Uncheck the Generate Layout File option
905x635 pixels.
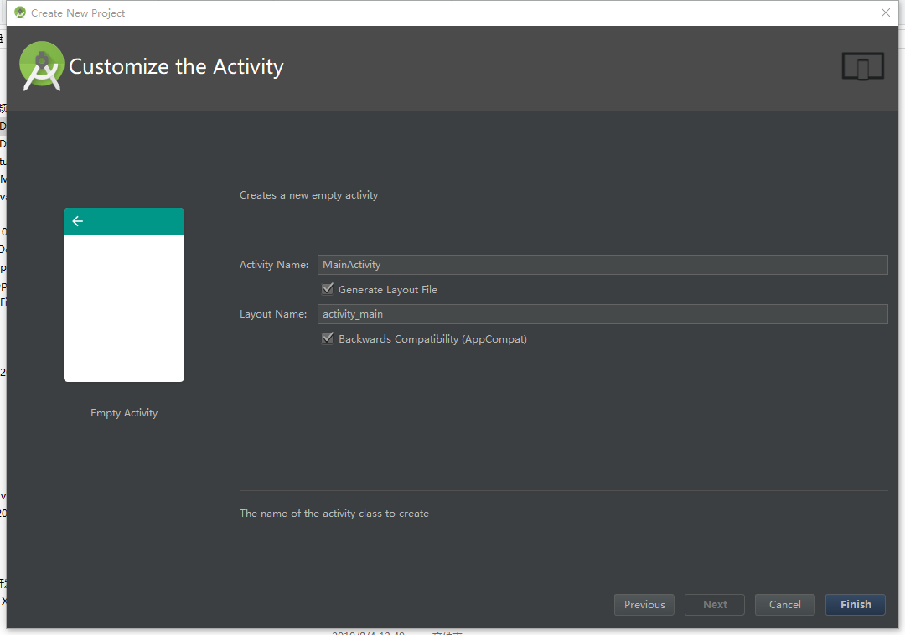click(328, 288)
